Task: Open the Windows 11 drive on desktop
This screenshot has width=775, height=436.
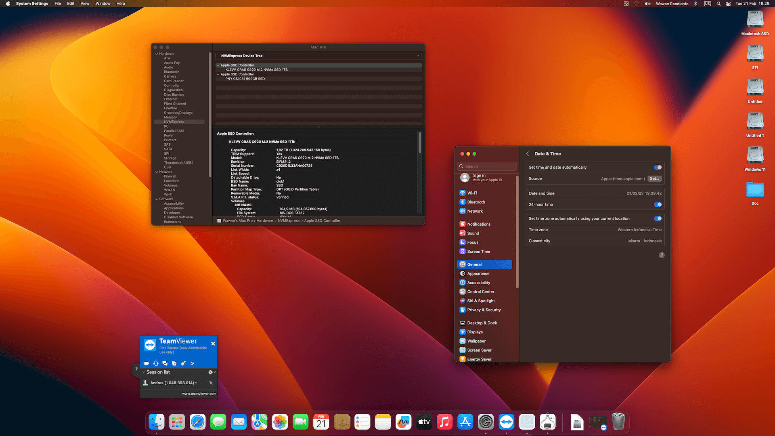Action: [x=755, y=158]
